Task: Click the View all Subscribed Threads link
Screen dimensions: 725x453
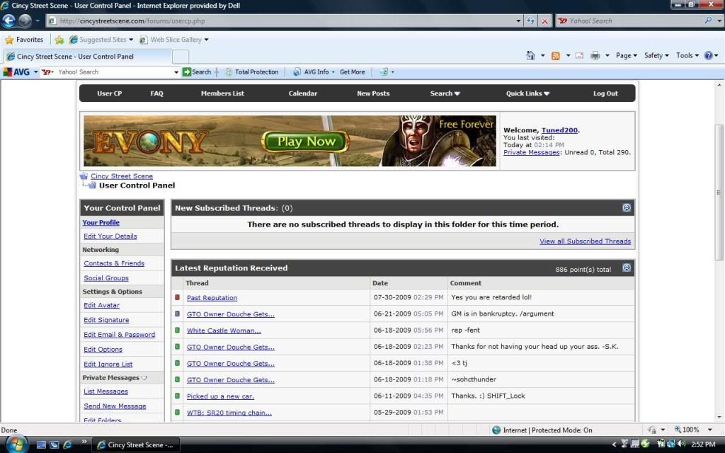Action: (x=585, y=241)
